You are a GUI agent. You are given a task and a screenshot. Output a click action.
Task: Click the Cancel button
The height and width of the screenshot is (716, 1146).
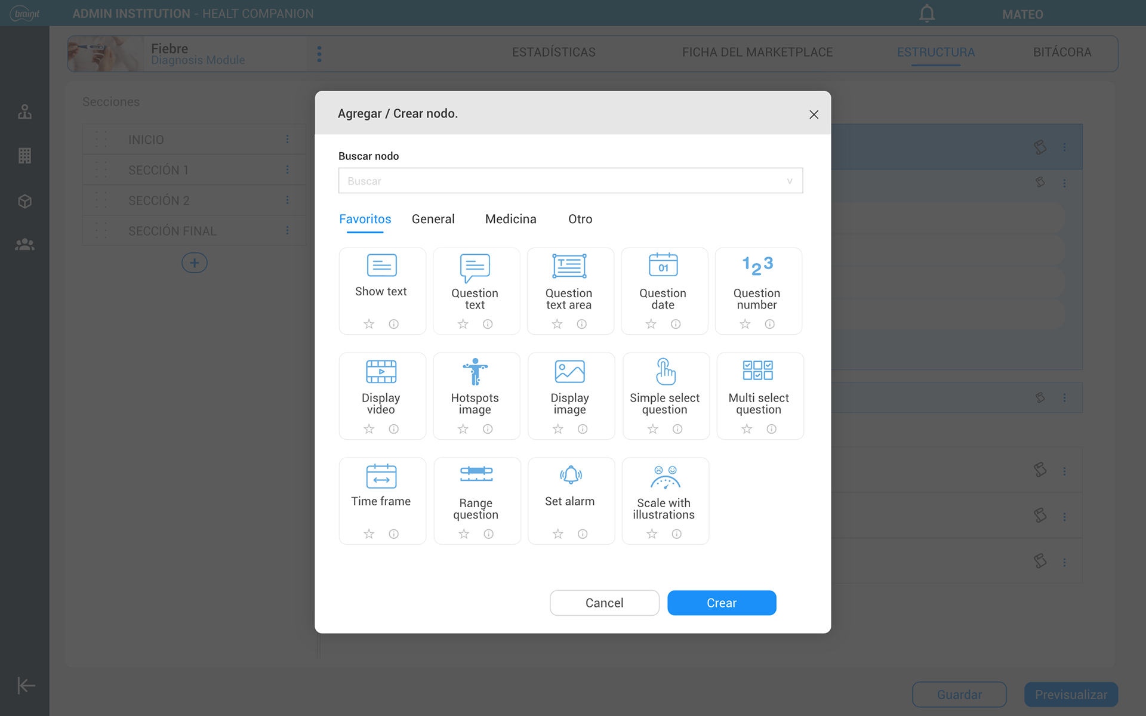click(x=604, y=603)
